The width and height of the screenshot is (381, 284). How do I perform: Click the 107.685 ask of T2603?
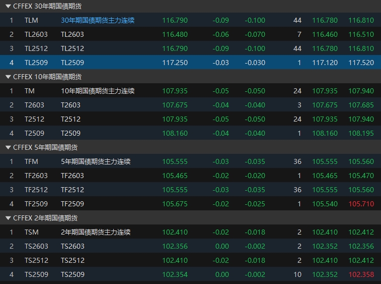click(x=361, y=105)
